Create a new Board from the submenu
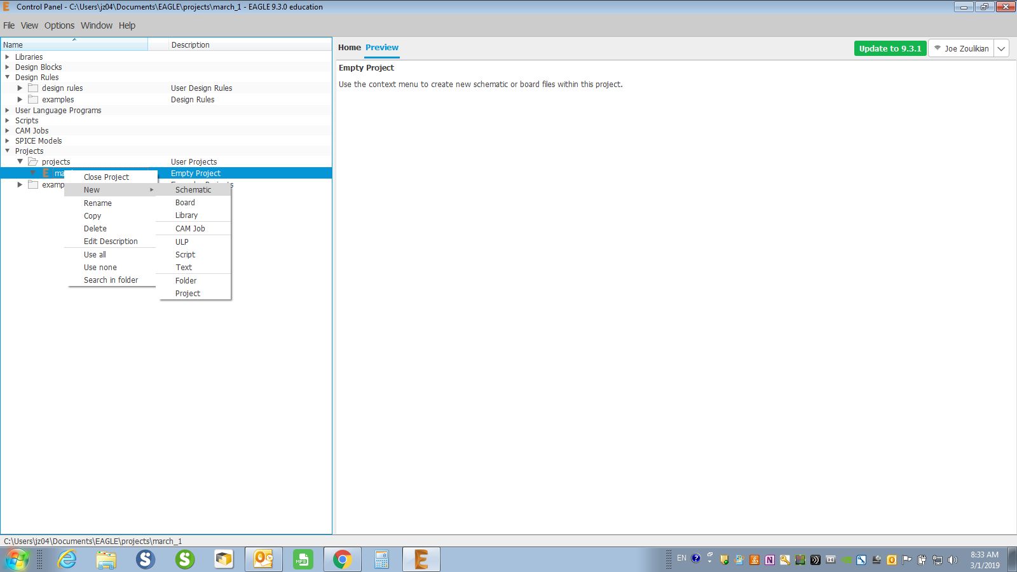Viewport: 1017px width, 572px height. click(195, 203)
